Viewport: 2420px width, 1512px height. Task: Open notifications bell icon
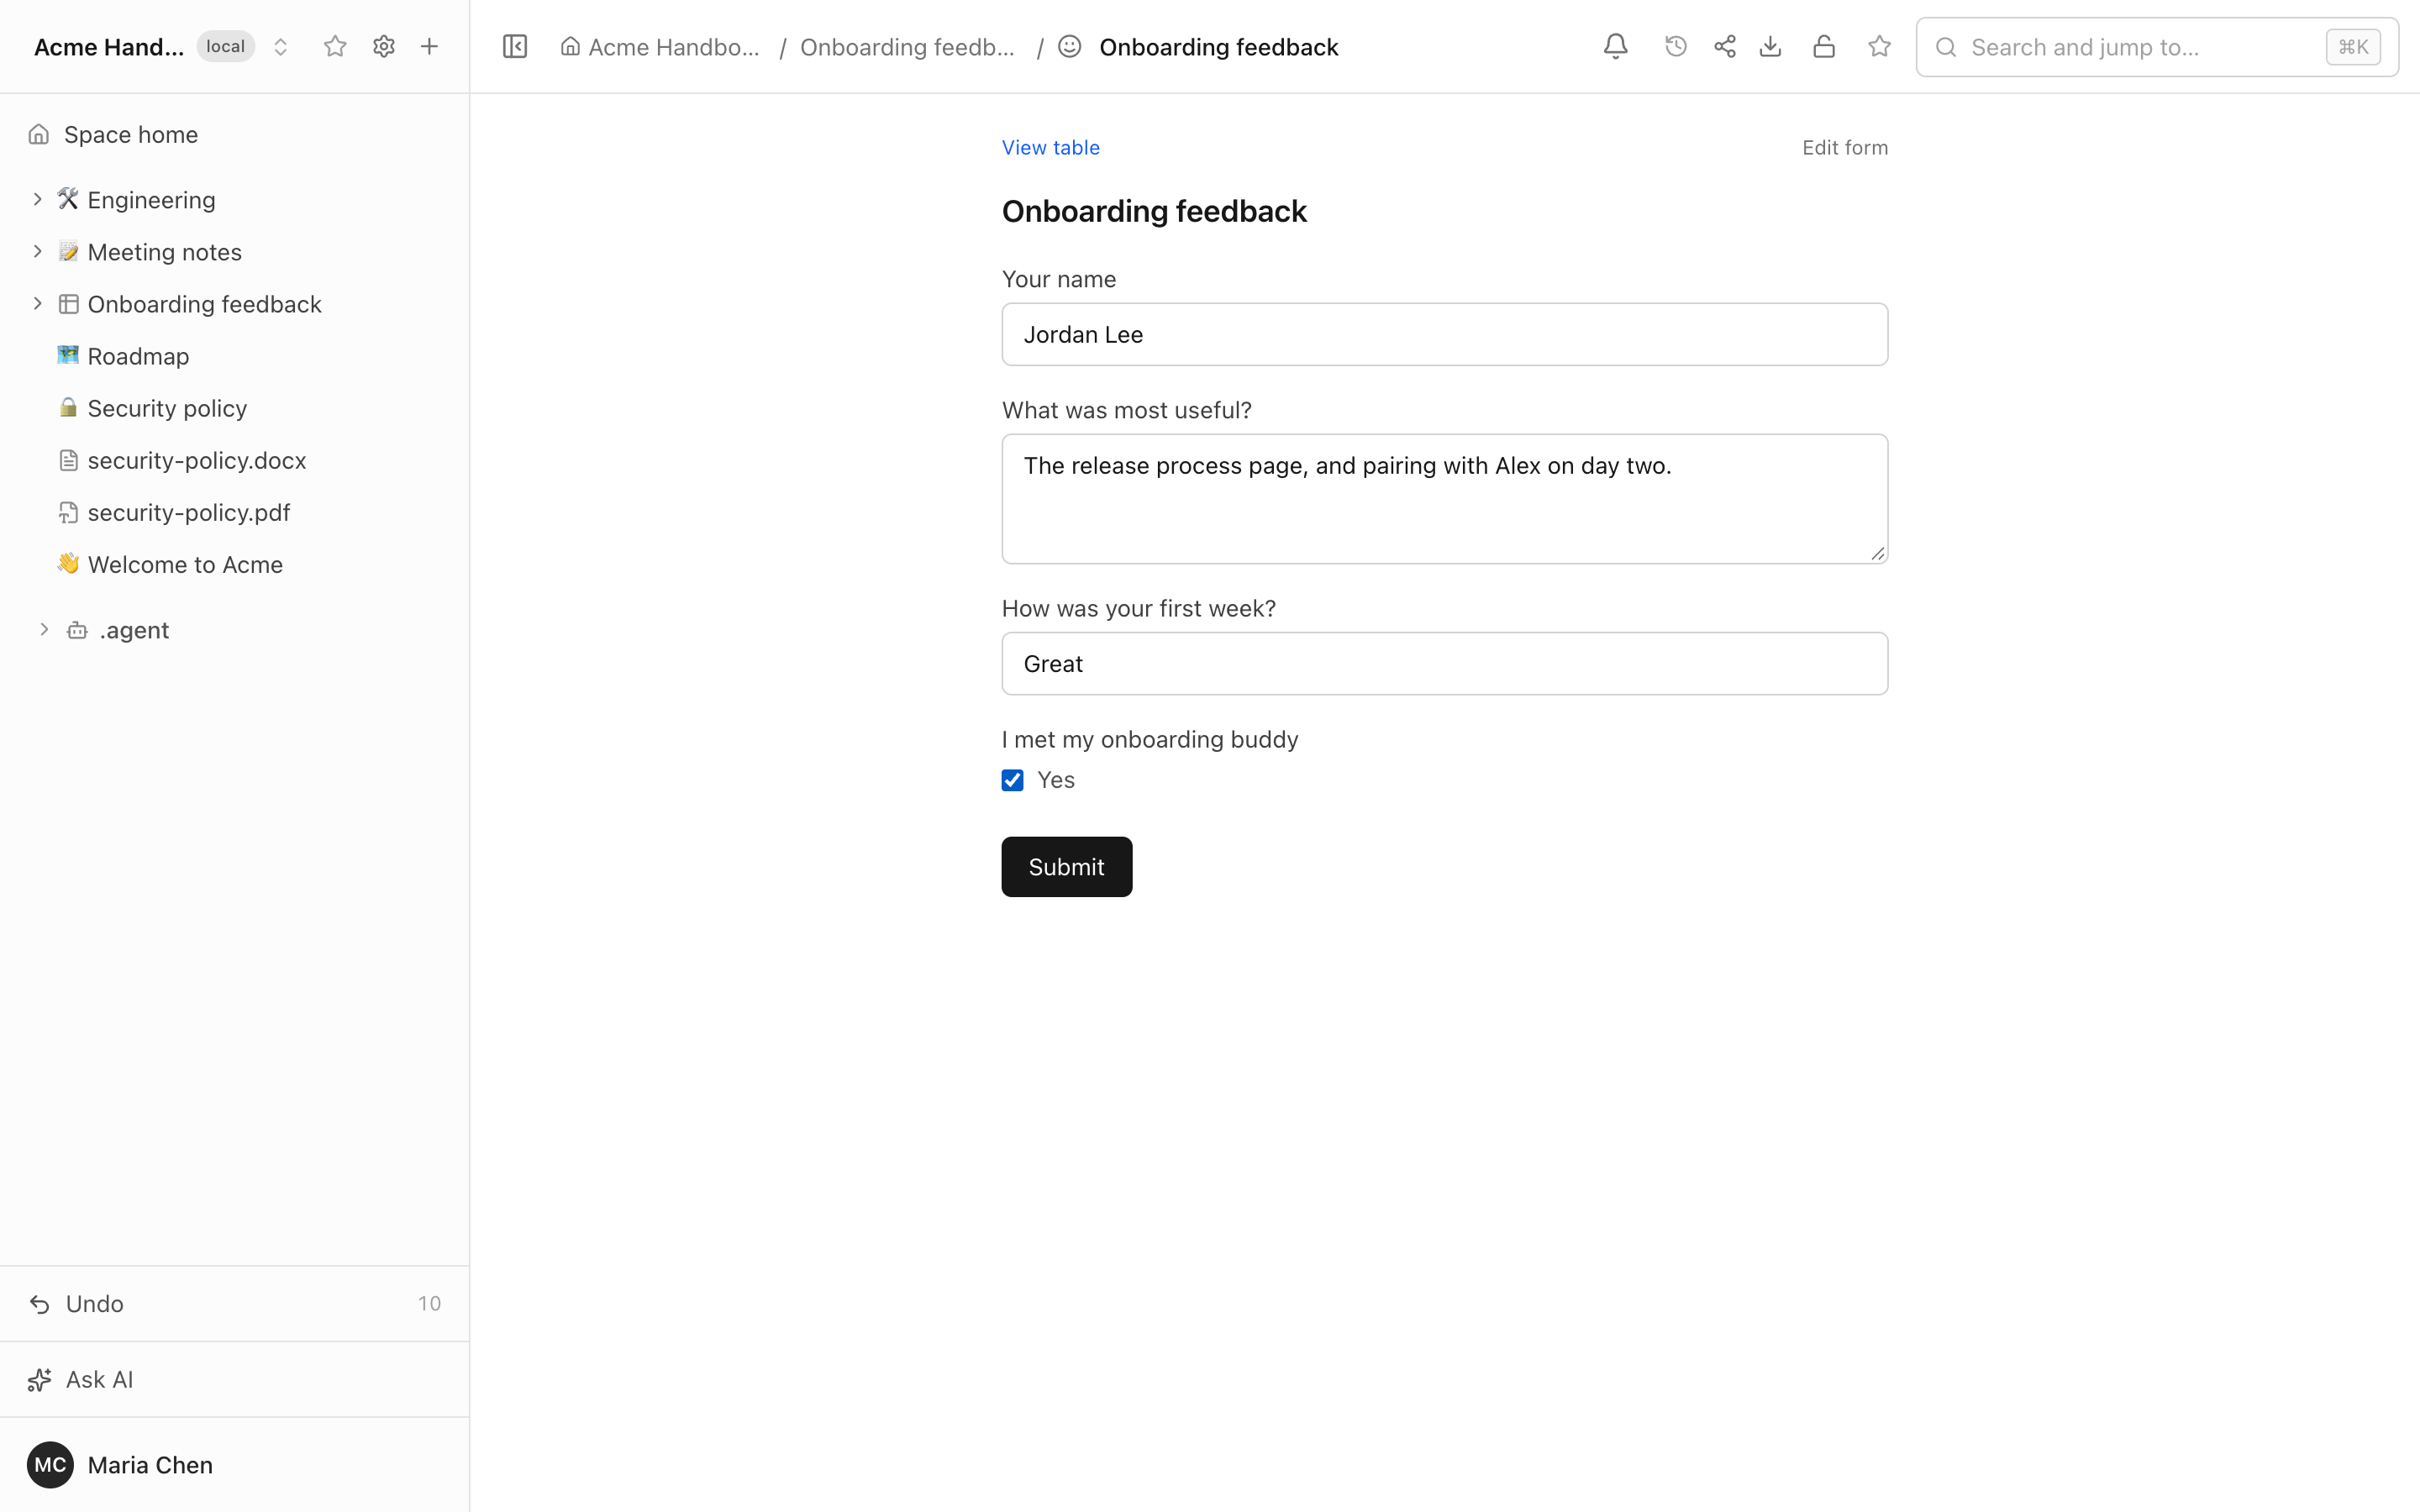(1616, 47)
